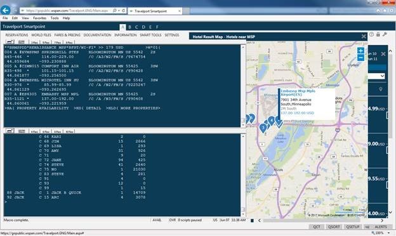Viewport: 396px width, 236px height.
Task: Click the lower terminal keyboard icon
Action: 22,131
